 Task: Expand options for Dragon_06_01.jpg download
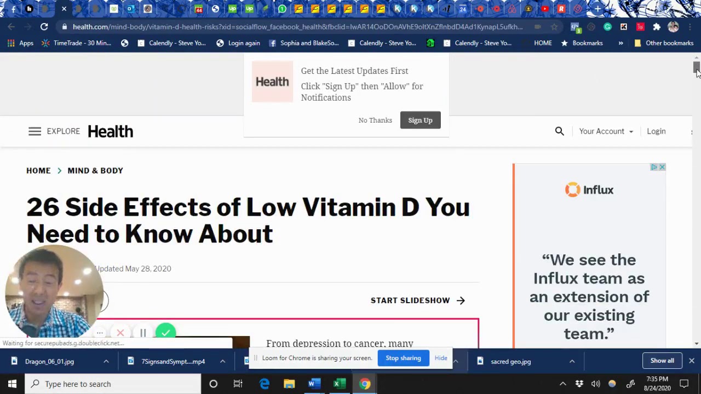click(x=106, y=361)
